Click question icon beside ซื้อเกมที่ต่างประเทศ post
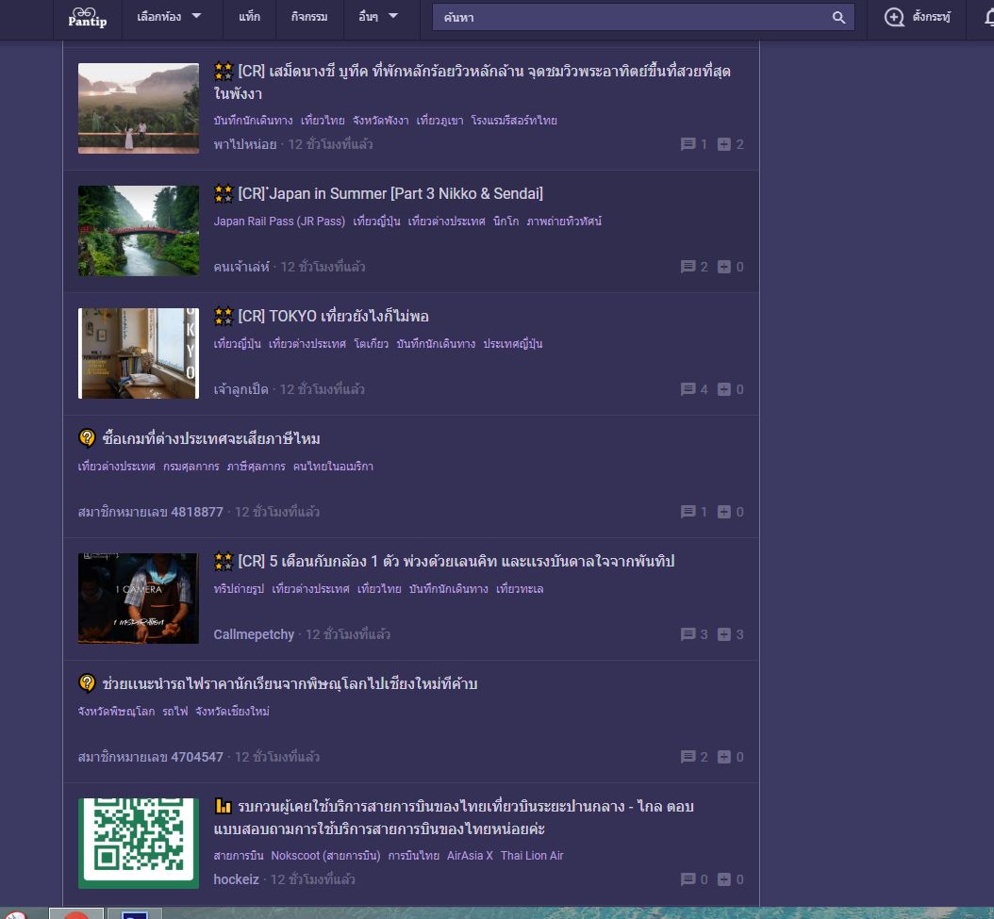This screenshot has height=919, width=994. click(87, 438)
